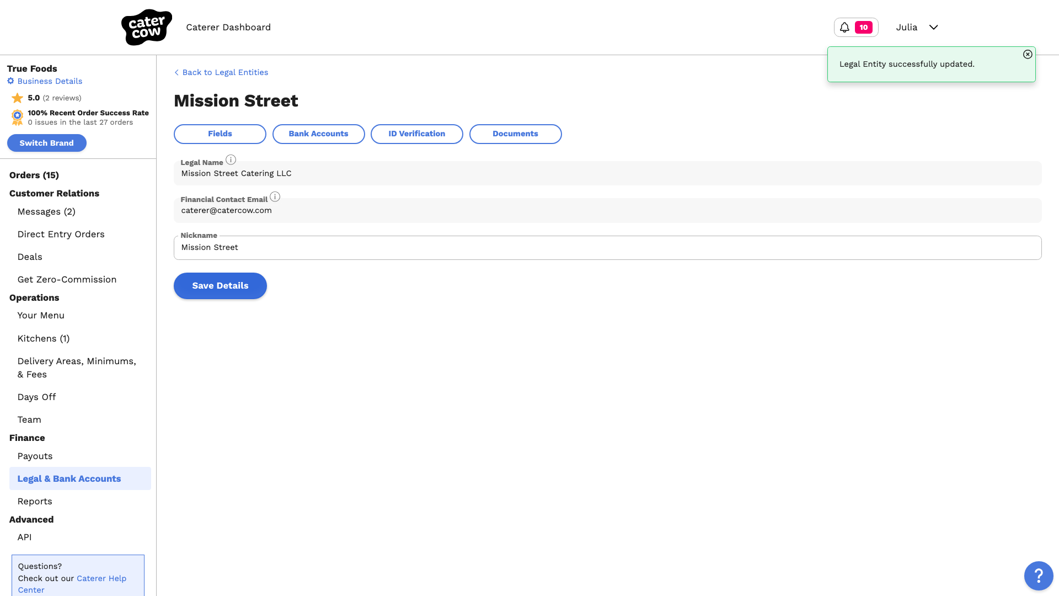This screenshot has height=596, width=1059.
Task: Focus the Nickname input field
Action: [607, 248]
